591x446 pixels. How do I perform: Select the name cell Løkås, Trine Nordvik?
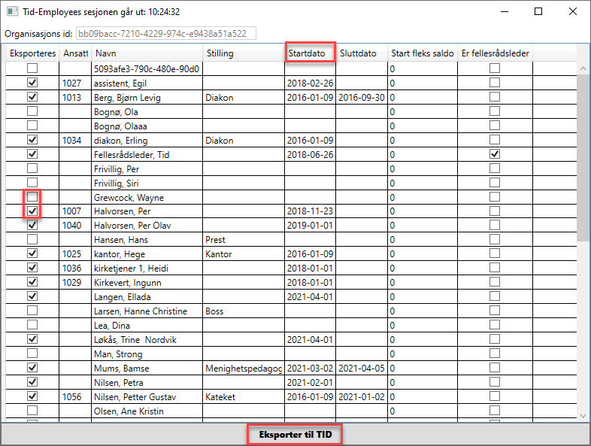pos(147,340)
